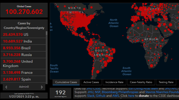Open the Github link
This screenshot has width=179, height=100.
coord(101,96)
